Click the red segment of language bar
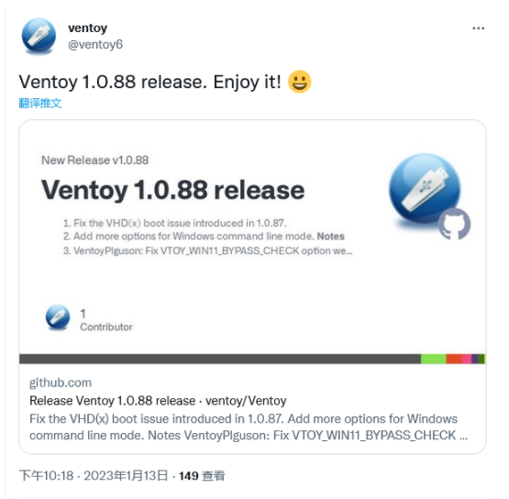The image size is (509, 499). tap(454, 359)
